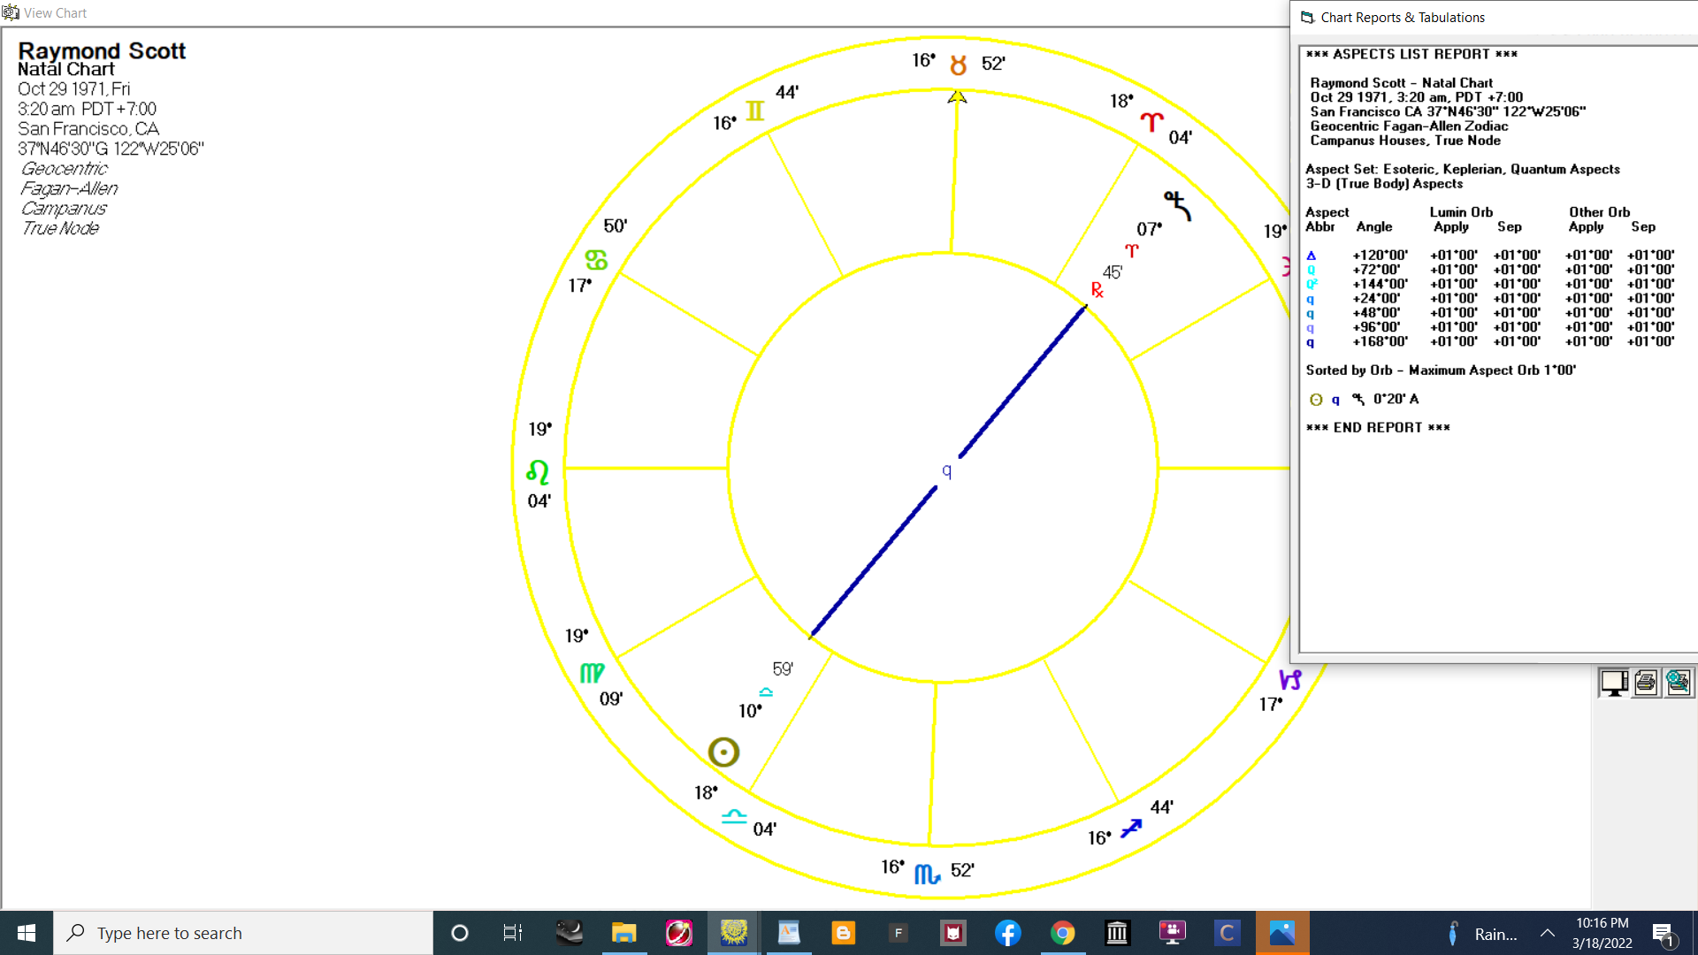This screenshot has height=955, width=1698.
Task: Open Facebook app from the taskbar
Action: tap(1007, 933)
